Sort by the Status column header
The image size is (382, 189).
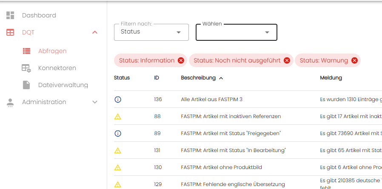point(122,78)
